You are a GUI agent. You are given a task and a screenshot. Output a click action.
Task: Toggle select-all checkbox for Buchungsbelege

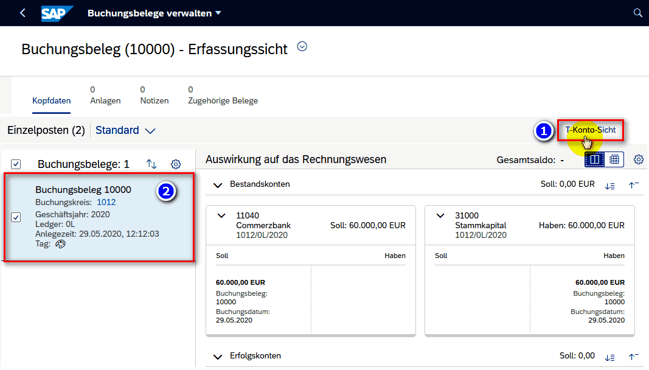coord(16,164)
